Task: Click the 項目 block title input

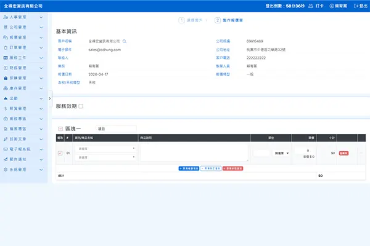Action: point(116,129)
